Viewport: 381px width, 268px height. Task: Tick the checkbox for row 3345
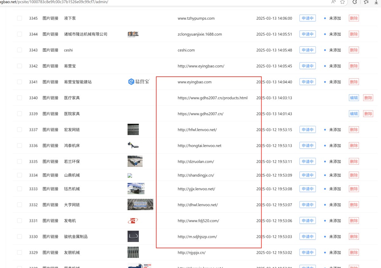[20, 18]
